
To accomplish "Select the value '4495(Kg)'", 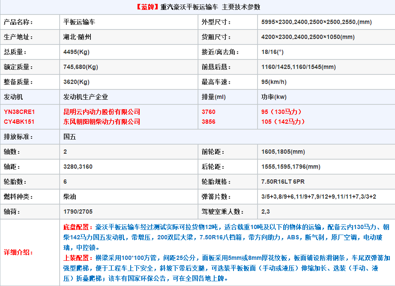I will click(x=76, y=52).
